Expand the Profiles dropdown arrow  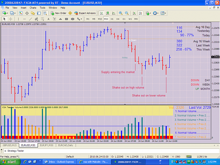(15, 13)
